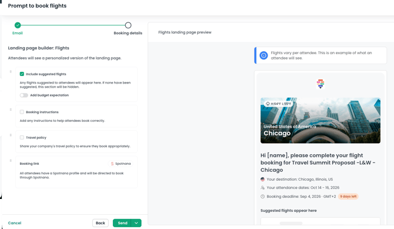
Task: Click the Back button
Action: click(100, 223)
